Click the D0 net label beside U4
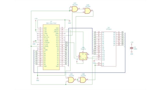Viewport: 161px width, 90px height. (123, 32)
